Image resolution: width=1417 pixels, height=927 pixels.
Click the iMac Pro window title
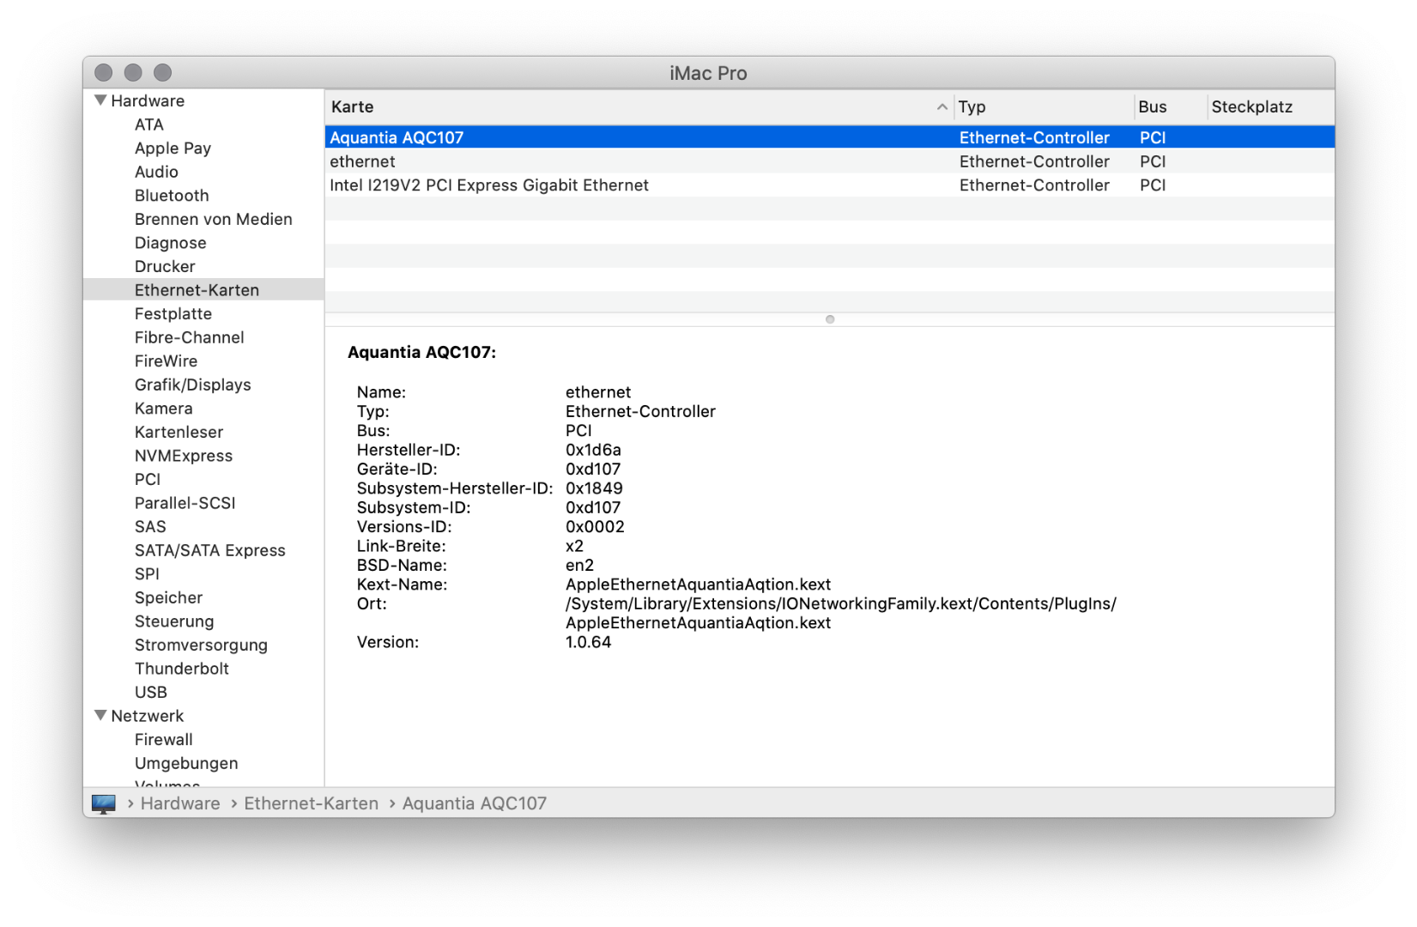pos(708,73)
